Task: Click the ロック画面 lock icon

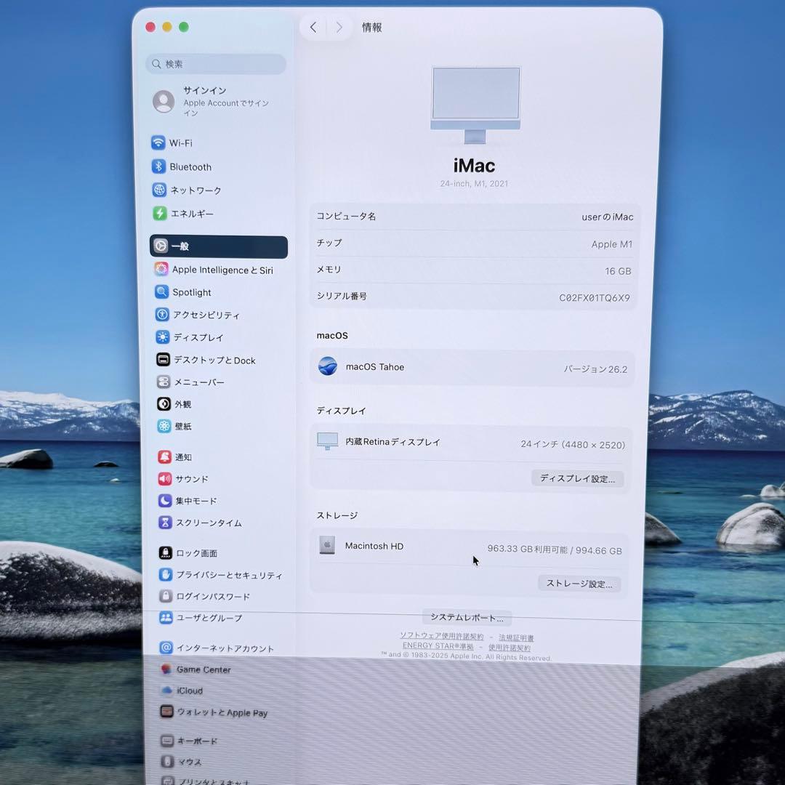Action: tap(166, 552)
